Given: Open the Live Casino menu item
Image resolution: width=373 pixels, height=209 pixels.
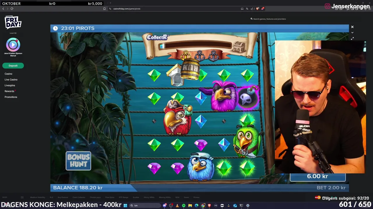Looking at the screenshot, I should coord(11,80).
